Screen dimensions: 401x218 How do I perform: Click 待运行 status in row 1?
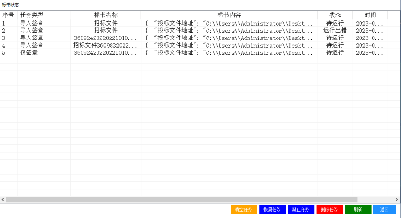(335, 23)
